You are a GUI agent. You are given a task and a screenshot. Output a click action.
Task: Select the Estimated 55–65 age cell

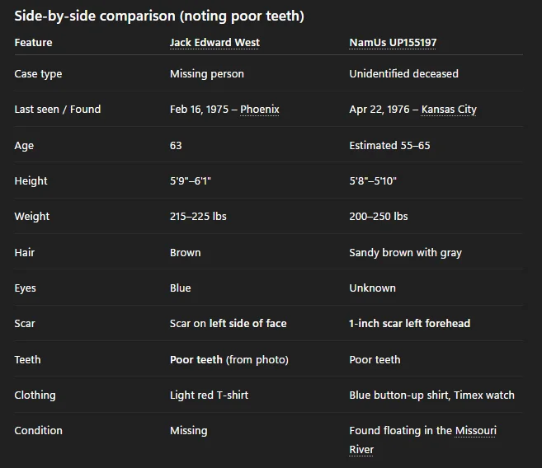point(389,146)
